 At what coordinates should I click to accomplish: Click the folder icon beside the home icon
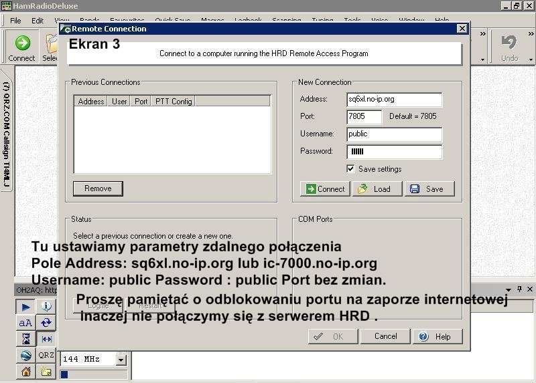pyautogui.click(x=46, y=372)
